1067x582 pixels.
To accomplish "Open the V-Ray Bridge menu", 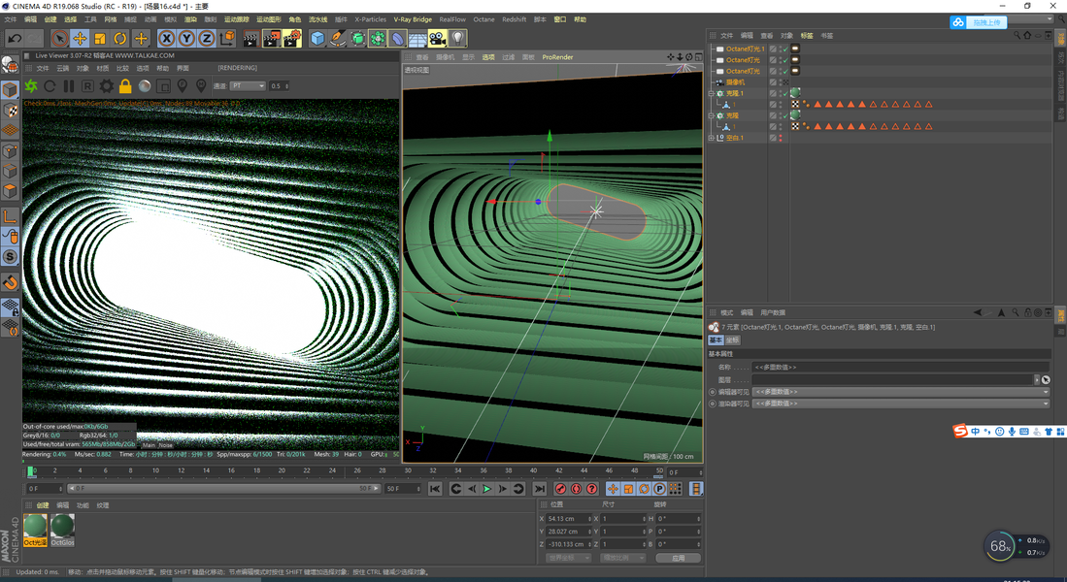I will 413,19.
